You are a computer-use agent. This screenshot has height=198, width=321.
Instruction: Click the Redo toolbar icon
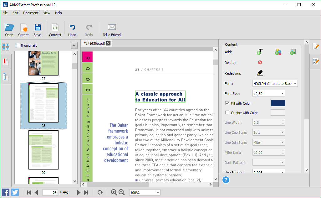click(89, 30)
